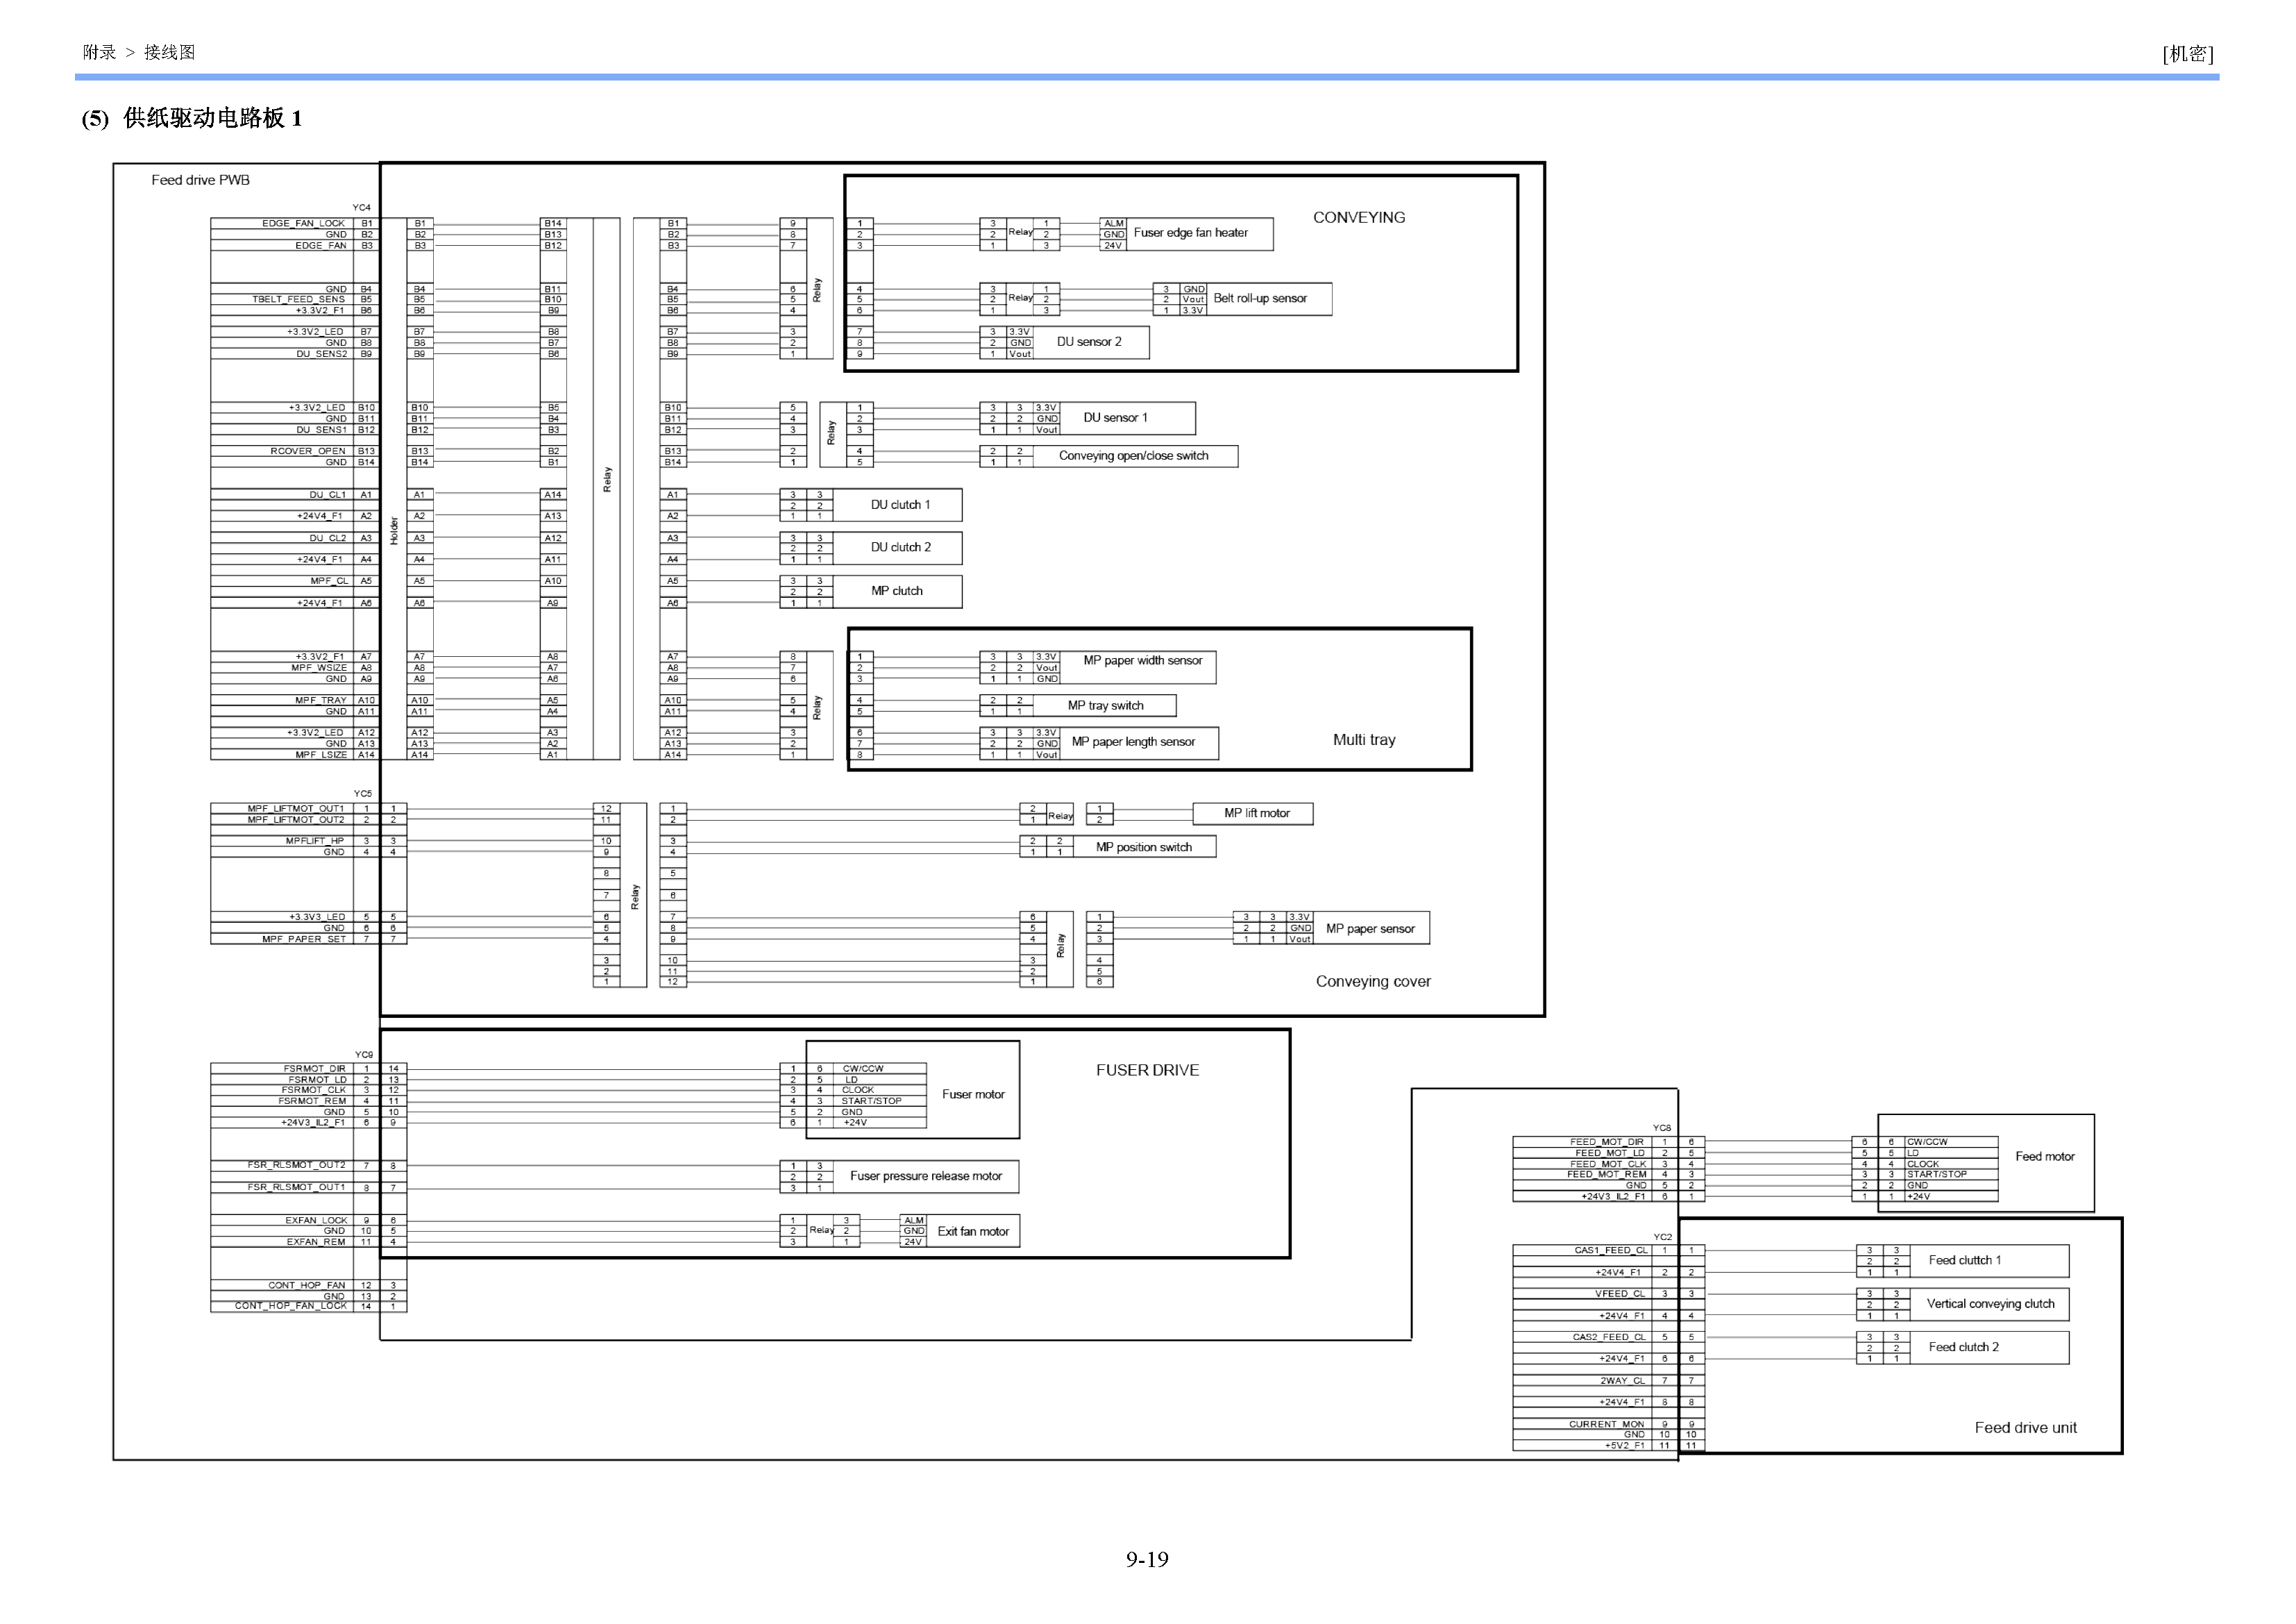This screenshot has width=2296, height=1624.
Task: Select the 'CAS1_FEED_CL' signal name
Action: pos(1611,1250)
